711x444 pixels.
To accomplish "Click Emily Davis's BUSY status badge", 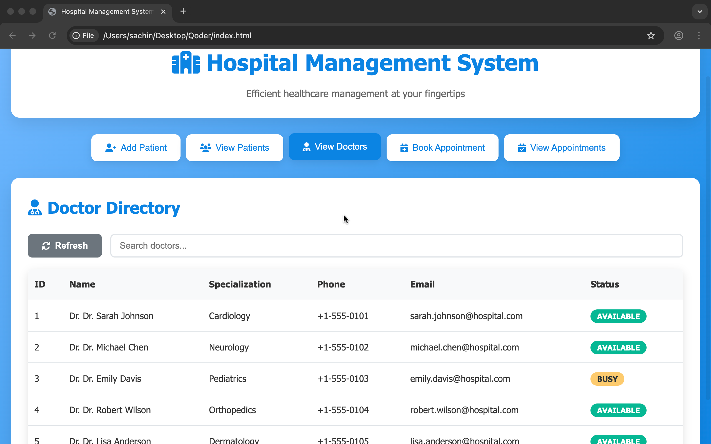I will (607, 379).
